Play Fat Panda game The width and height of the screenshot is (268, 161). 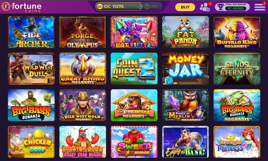click(185, 32)
